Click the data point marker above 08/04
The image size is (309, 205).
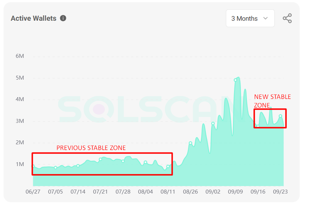click(x=145, y=162)
